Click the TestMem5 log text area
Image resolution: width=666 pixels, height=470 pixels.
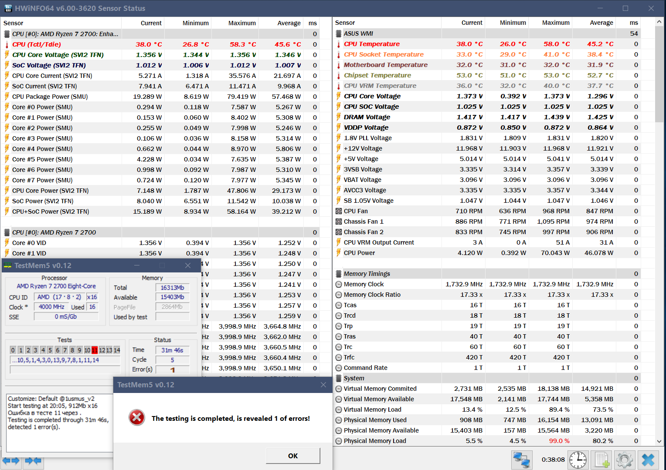[x=60, y=423]
